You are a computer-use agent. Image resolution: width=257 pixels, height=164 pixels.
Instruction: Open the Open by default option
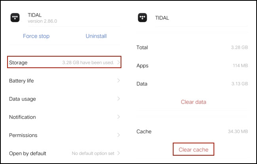(x=64, y=153)
